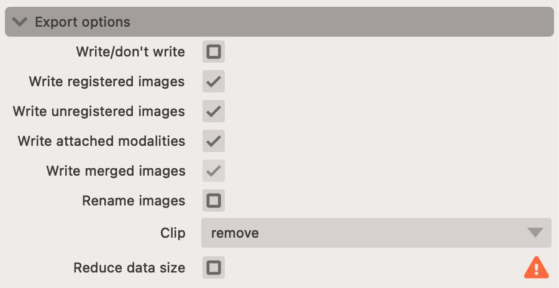Click the Export options header title
The image size is (559, 288).
pyautogui.click(x=83, y=22)
